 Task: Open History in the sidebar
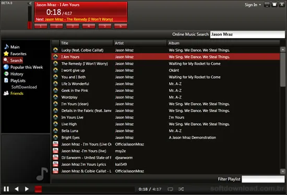point(17,74)
